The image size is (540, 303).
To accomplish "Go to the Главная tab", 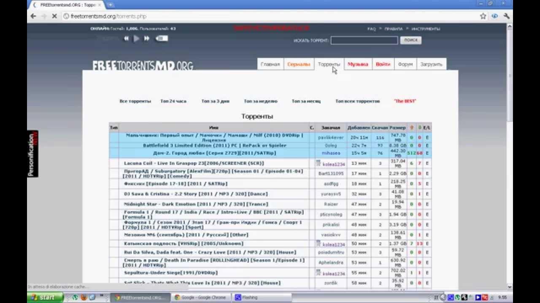I will pos(270,64).
